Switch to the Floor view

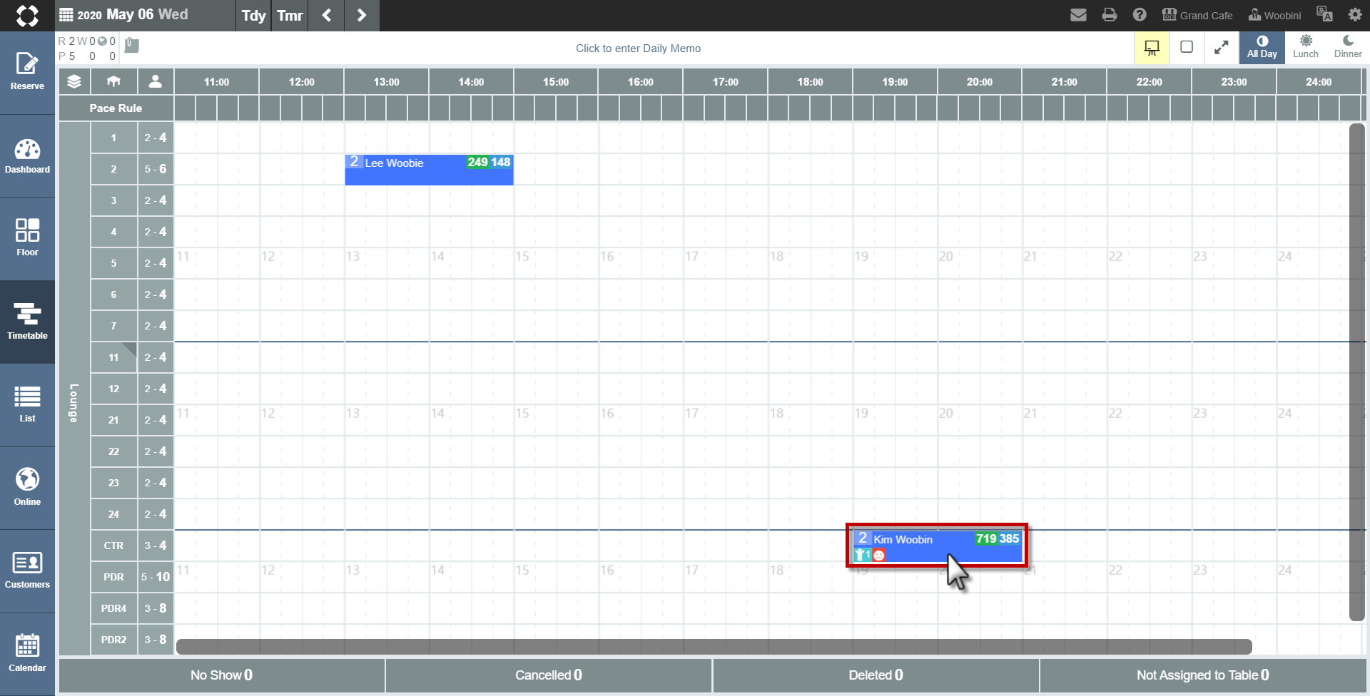(27, 239)
